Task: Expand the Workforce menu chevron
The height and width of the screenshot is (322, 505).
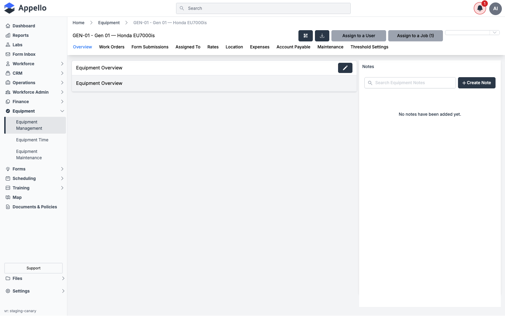Action: tap(62, 64)
